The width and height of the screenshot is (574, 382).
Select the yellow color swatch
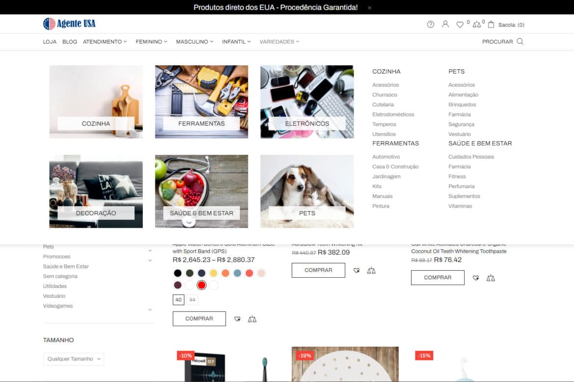pyautogui.click(x=213, y=273)
